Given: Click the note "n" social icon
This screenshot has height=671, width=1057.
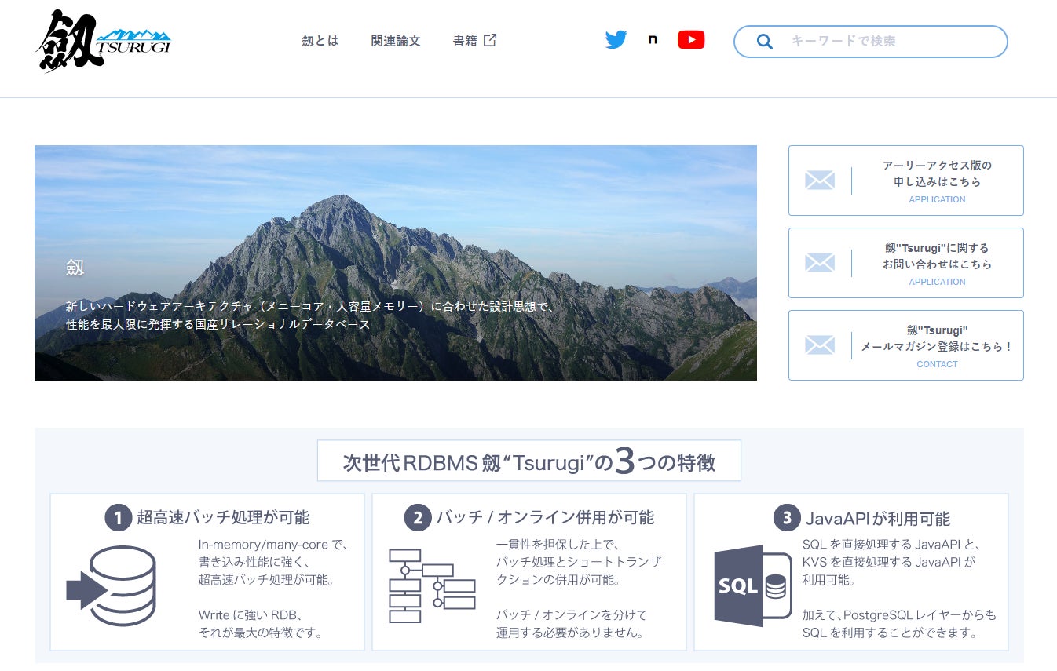Looking at the screenshot, I should (x=653, y=39).
